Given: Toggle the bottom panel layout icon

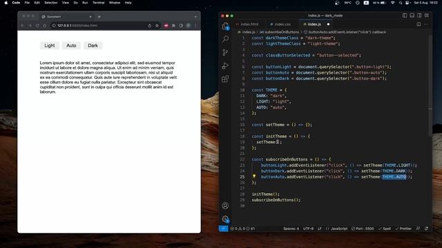Looking at the screenshot, I should coord(412,15).
